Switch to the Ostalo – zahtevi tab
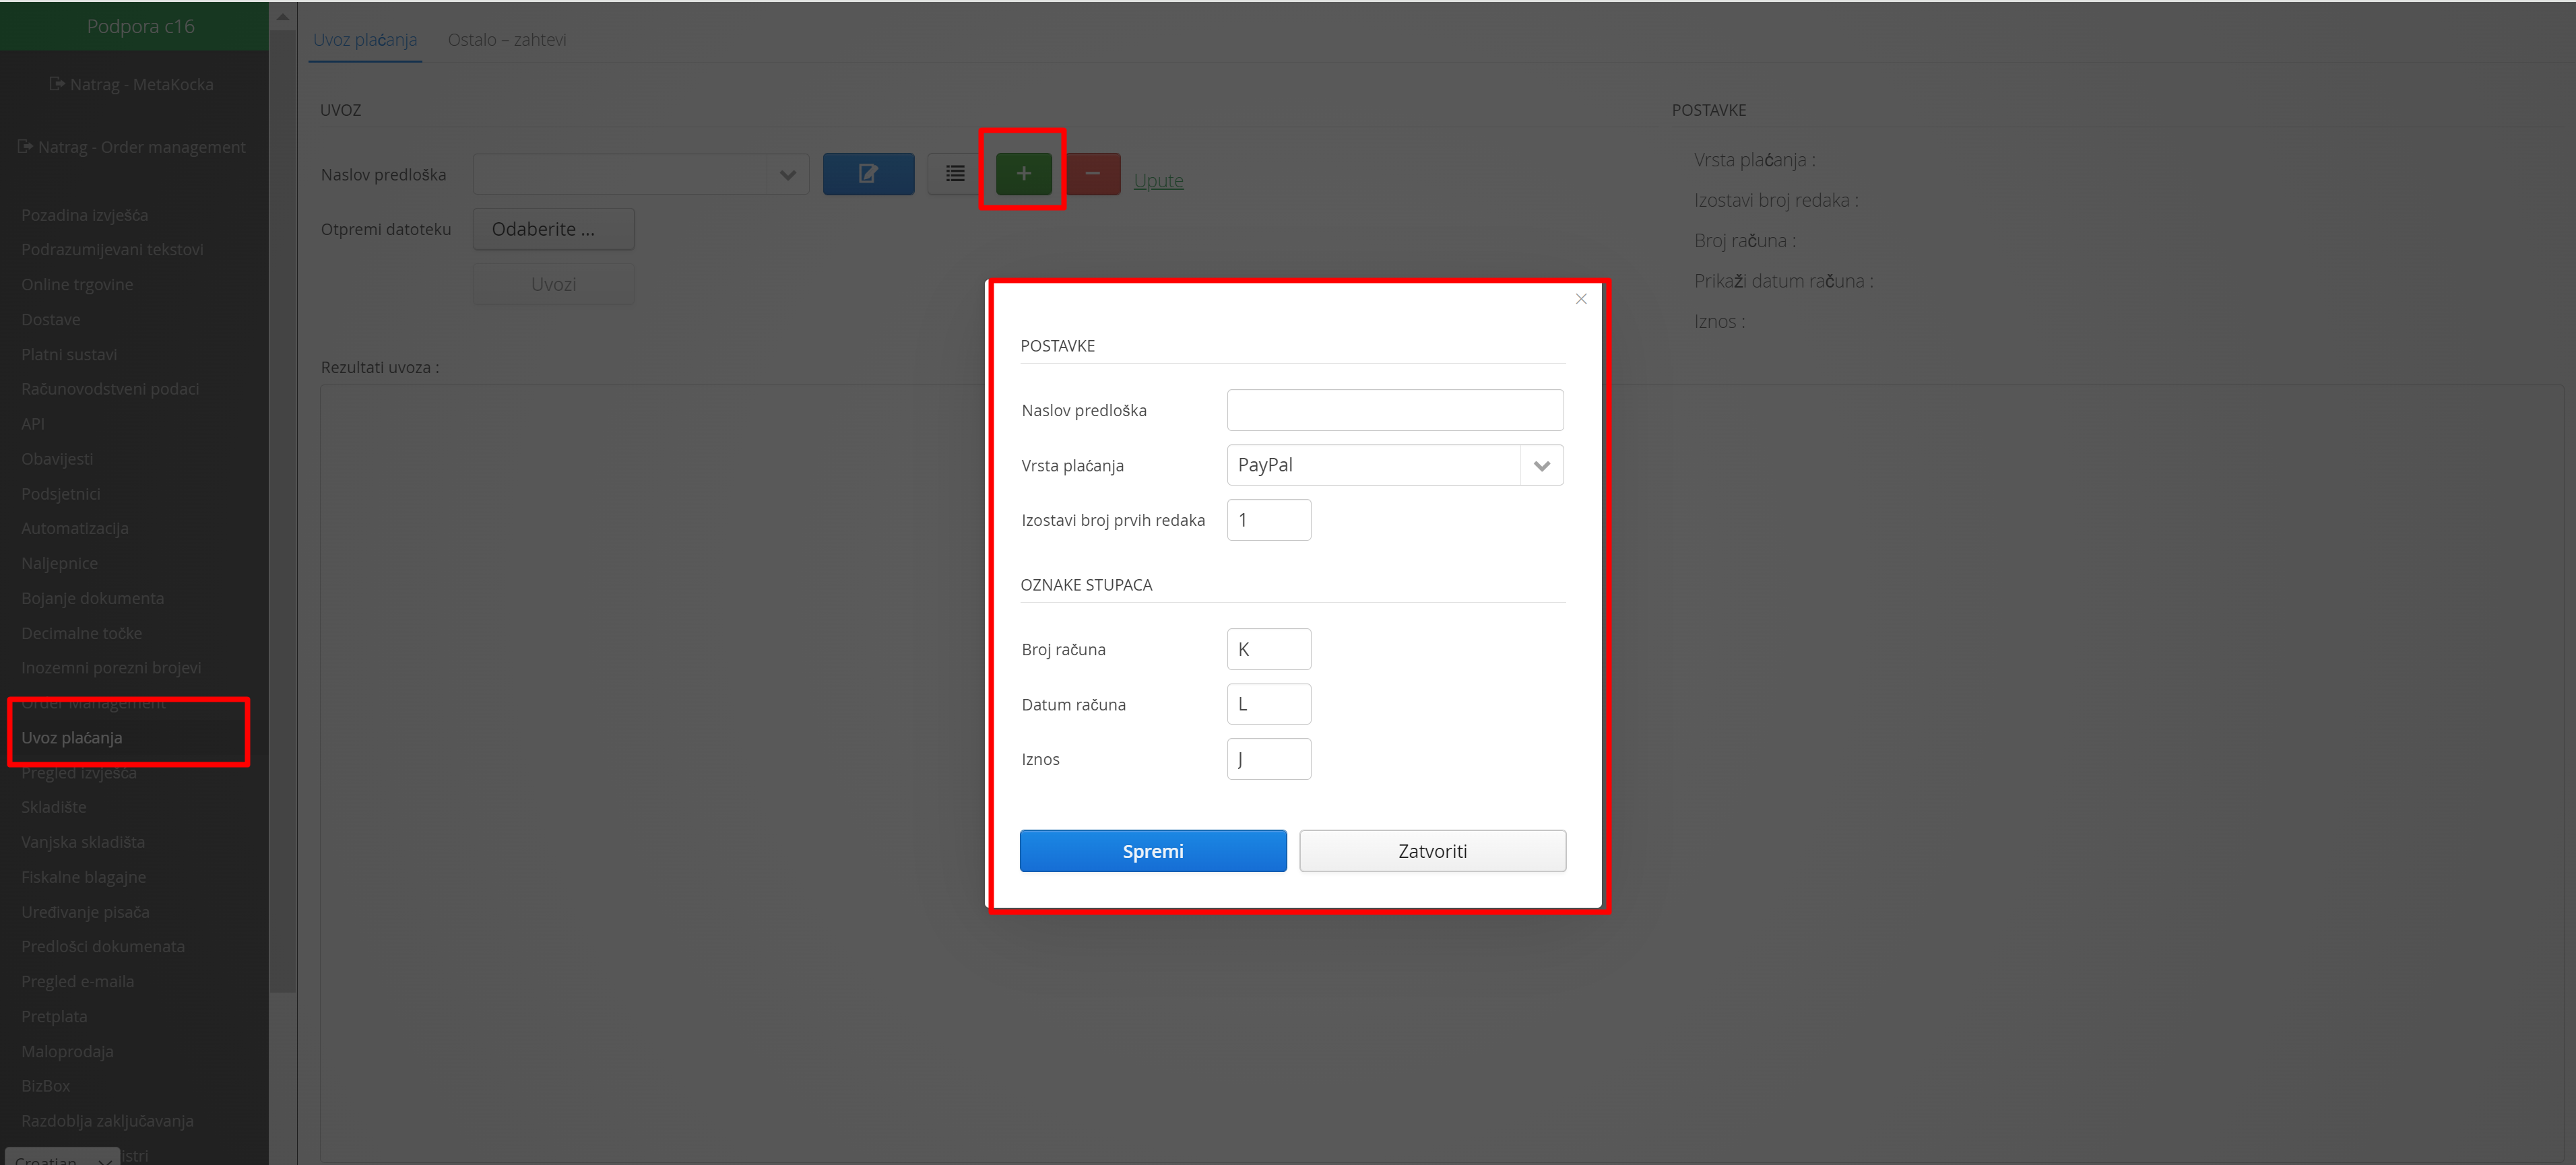This screenshot has width=2576, height=1165. (506, 40)
